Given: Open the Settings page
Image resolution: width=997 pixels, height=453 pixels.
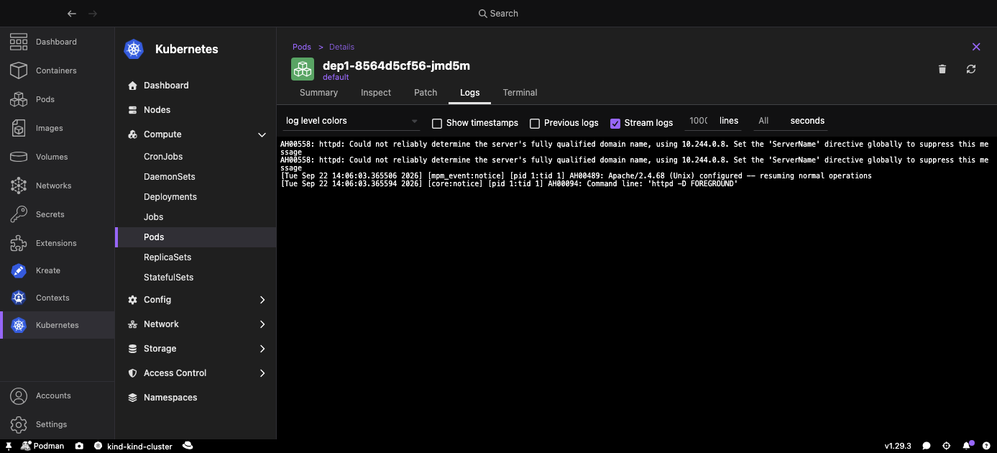Looking at the screenshot, I should tap(57, 424).
